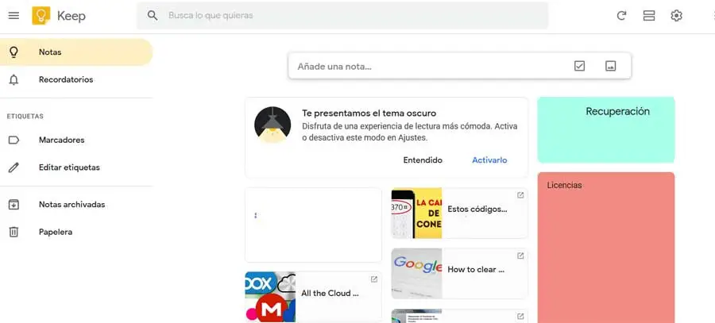
Task: Click the cloud services note thumbnail
Action: [x=270, y=297]
